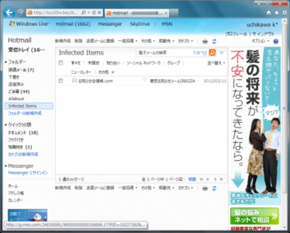Viewport: 290px width, 233px height.
Task: Click the Windows Live logo
Action: [x=29, y=24]
